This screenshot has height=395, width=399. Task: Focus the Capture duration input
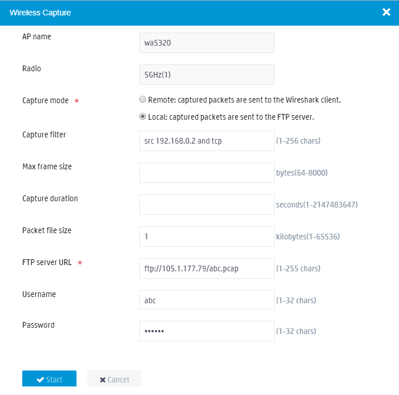tap(207, 205)
